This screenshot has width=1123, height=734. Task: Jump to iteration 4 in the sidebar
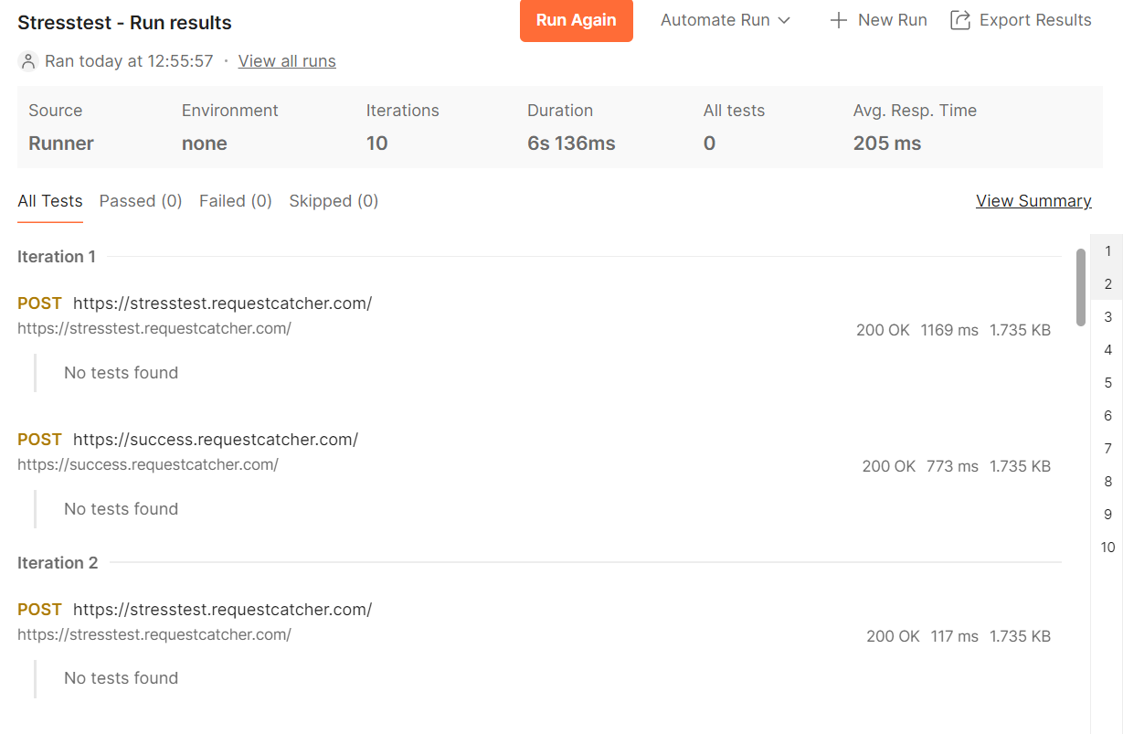point(1107,350)
